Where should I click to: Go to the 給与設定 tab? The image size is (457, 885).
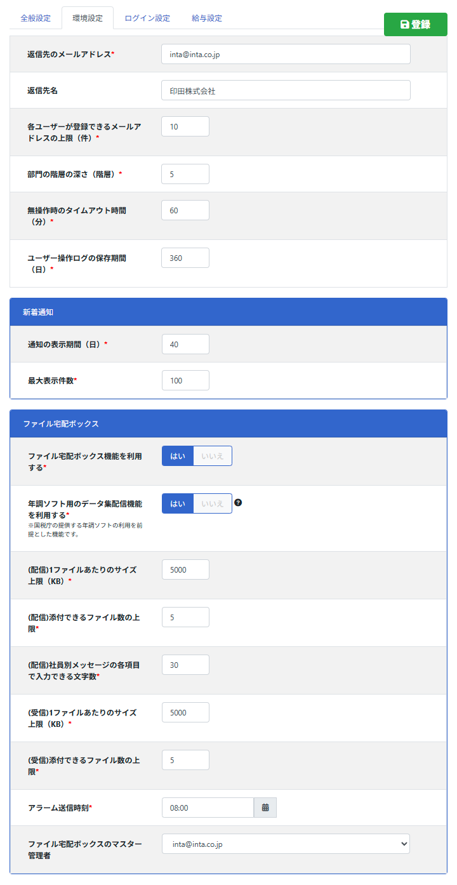tap(207, 18)
